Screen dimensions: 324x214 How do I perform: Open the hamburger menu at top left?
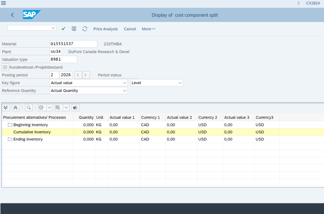[x=4, y=3]
